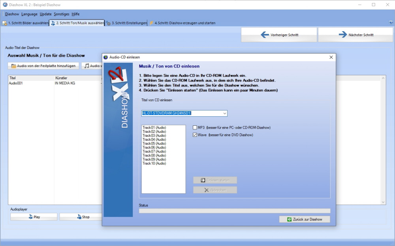Screen dimensions: 395x246
Task: Click the previous step left arrow icon
Action: [265, 35]
